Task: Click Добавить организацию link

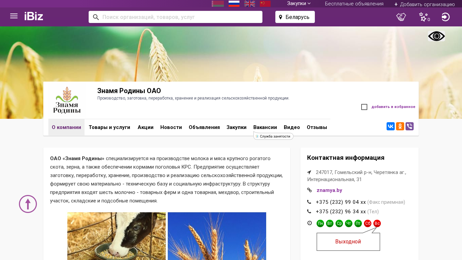Action: point(424,4)
